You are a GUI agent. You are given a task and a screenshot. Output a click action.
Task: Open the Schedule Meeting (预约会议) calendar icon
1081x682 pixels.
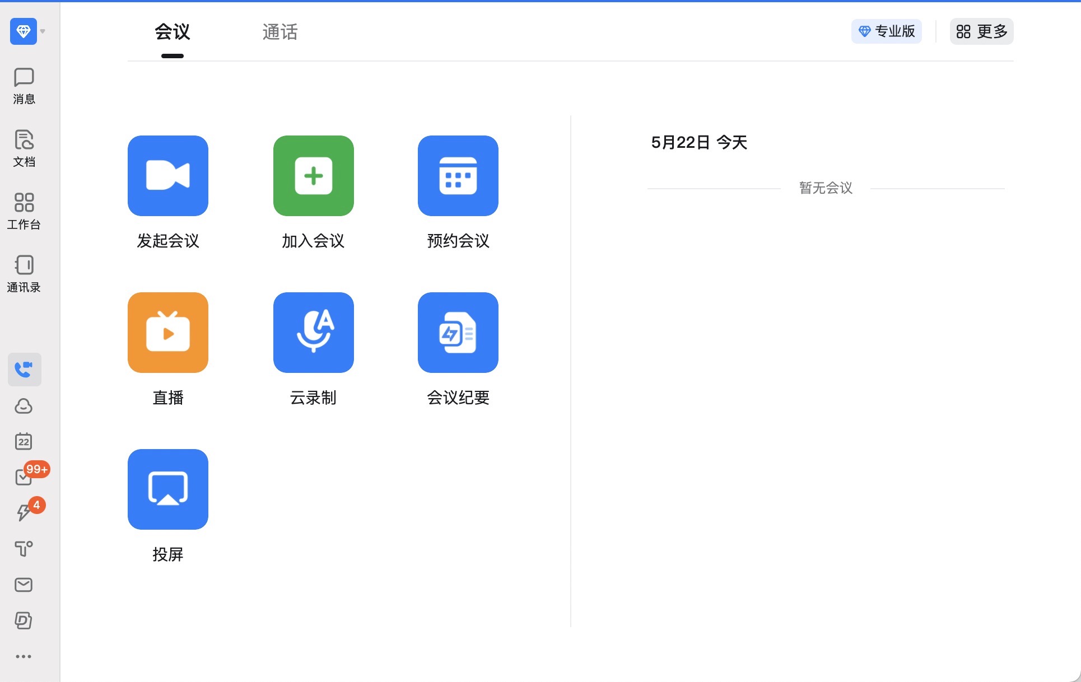458,176
